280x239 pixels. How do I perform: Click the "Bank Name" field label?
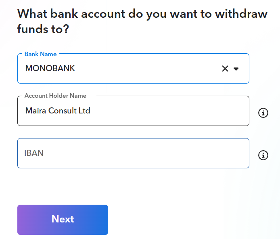tap(40, 54)
